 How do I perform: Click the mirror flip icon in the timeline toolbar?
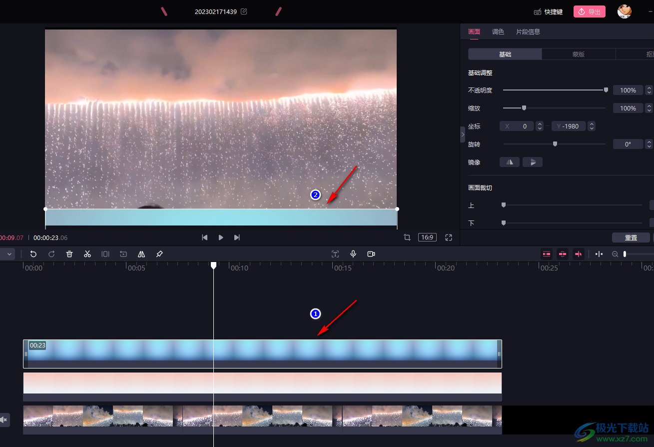(141, 254)
